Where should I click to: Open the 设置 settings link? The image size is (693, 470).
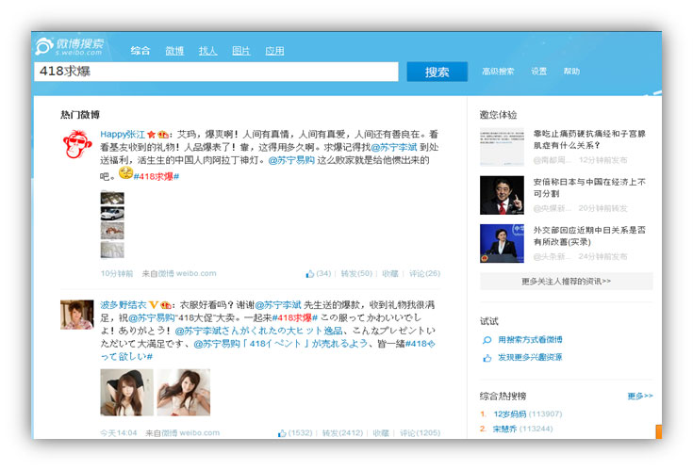(538, 72)
